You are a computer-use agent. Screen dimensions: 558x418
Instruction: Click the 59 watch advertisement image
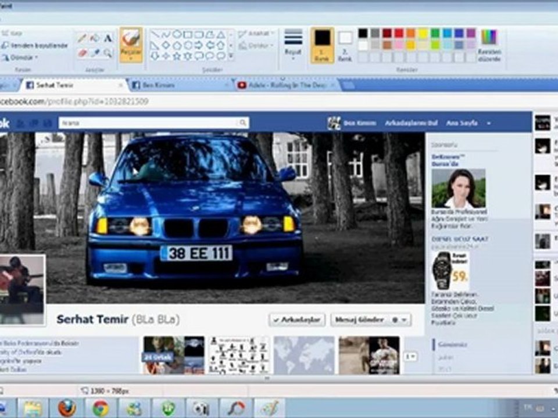(450, 271)
